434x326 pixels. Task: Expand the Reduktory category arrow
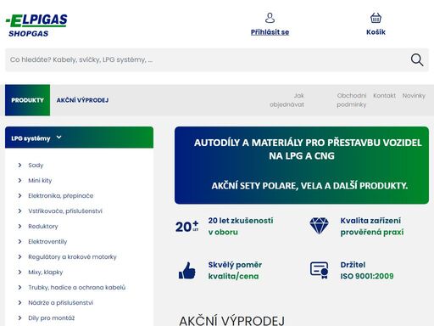pyautogui.click(x=19, y=226)
